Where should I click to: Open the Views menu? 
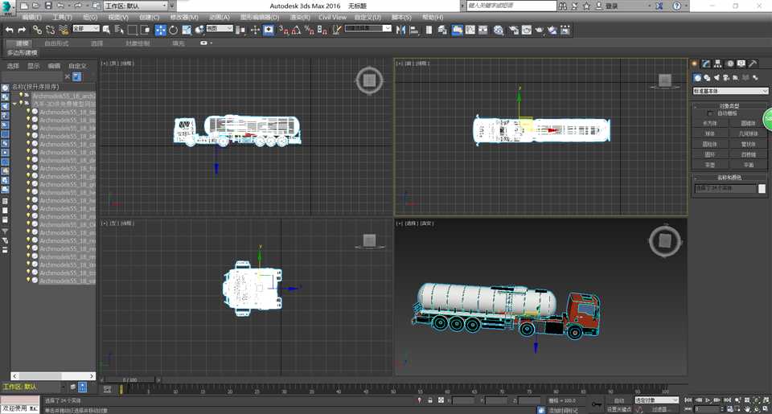click(118, 17)
